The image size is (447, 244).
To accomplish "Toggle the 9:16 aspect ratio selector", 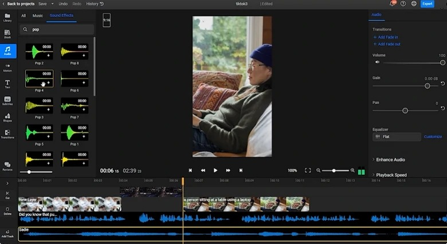I will click(107, 20).
